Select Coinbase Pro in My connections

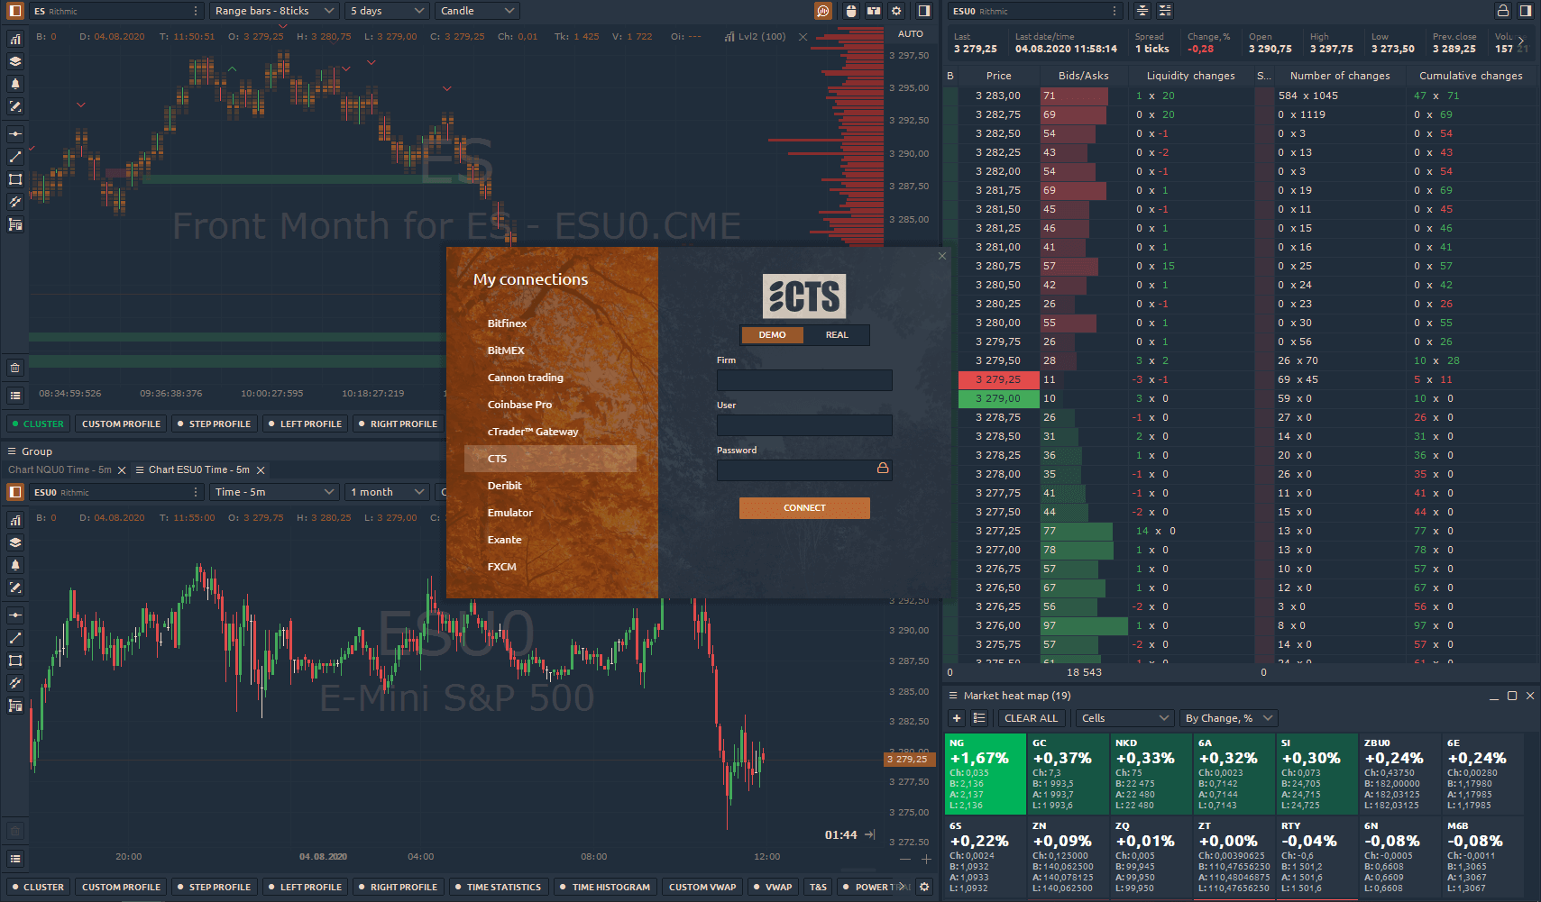[550, 405]
